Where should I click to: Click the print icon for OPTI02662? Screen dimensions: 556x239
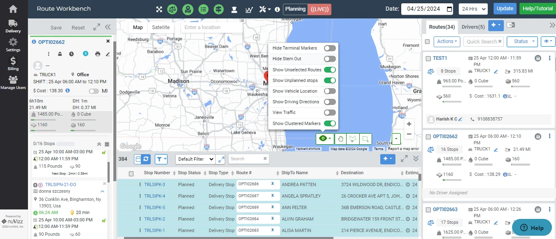pyautogui.click(x=97, y=54)
